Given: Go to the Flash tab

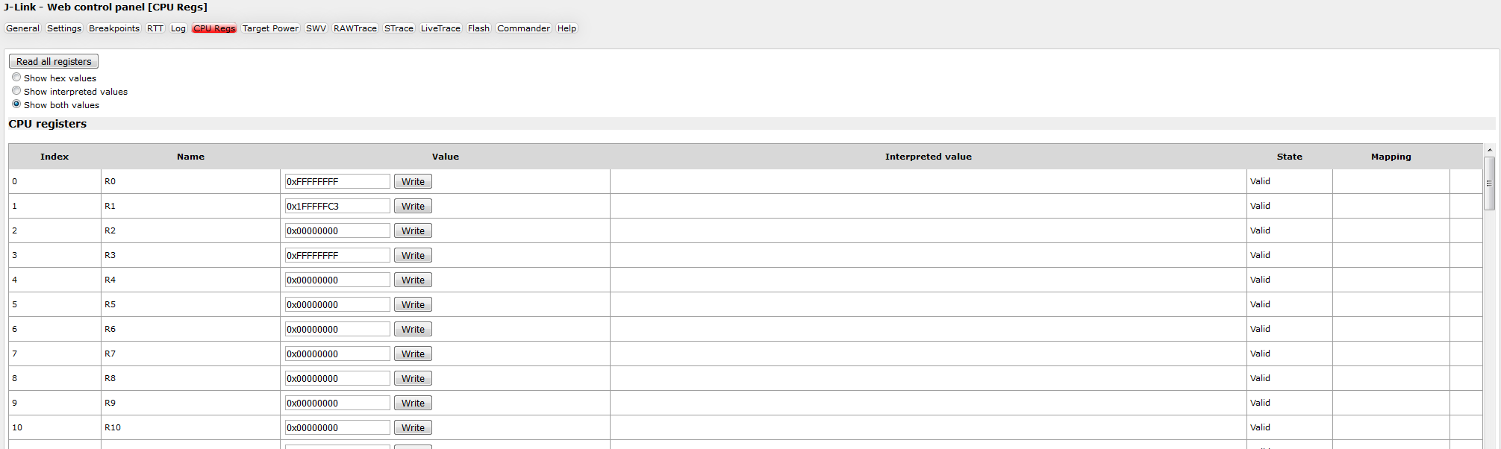Looking at the screenshot, I should (x=478, y=28).
